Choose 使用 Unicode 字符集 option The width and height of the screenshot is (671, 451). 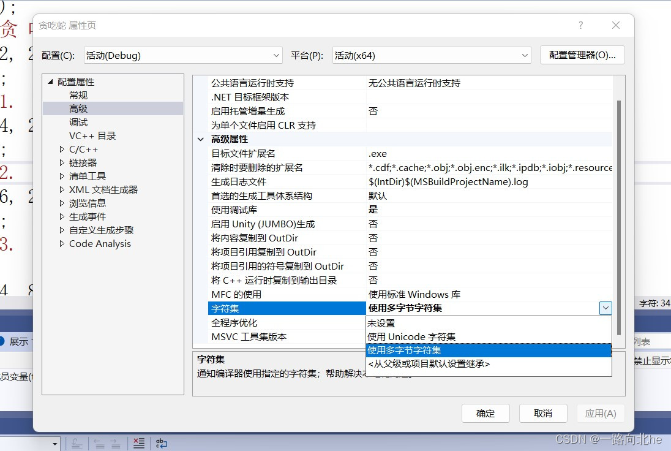click(489, 336)
